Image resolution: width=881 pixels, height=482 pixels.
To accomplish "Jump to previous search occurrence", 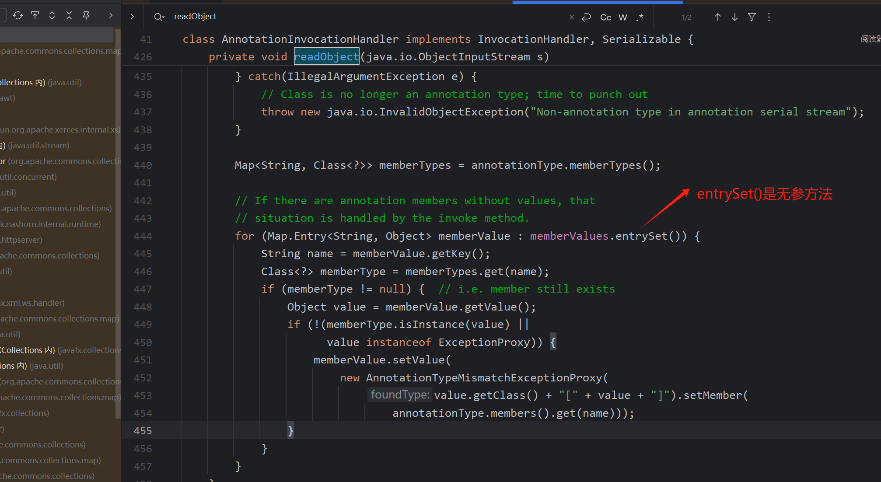I will pos(717,17).
